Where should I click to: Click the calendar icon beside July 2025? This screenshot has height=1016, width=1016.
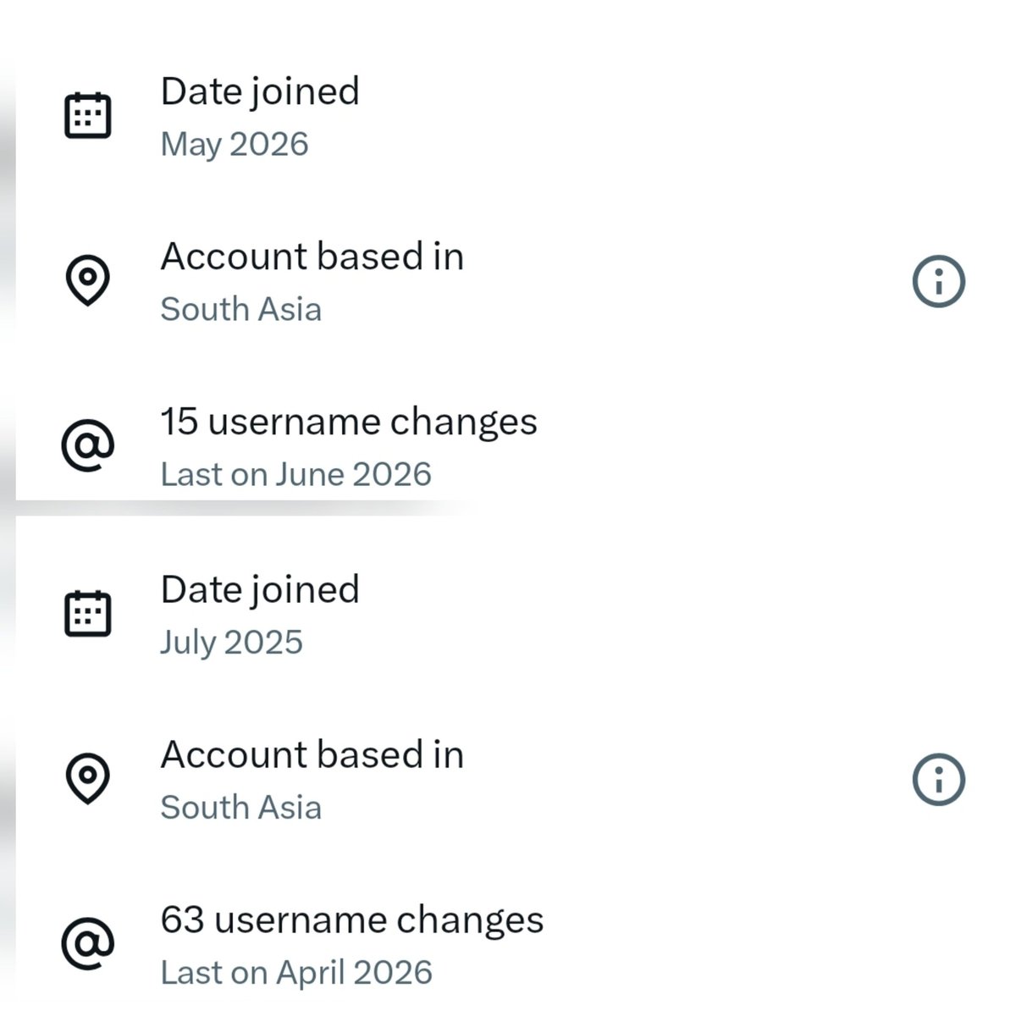88,613
